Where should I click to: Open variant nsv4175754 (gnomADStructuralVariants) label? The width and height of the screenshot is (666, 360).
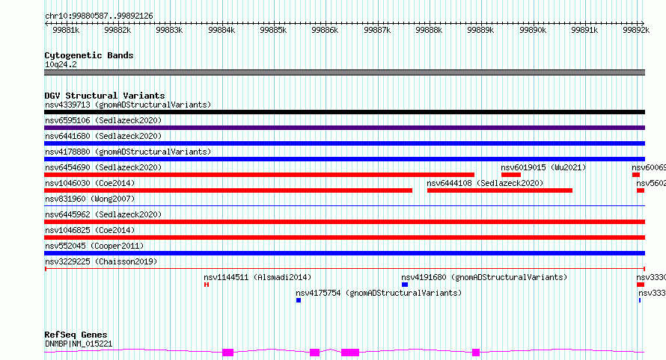point(379,293)
